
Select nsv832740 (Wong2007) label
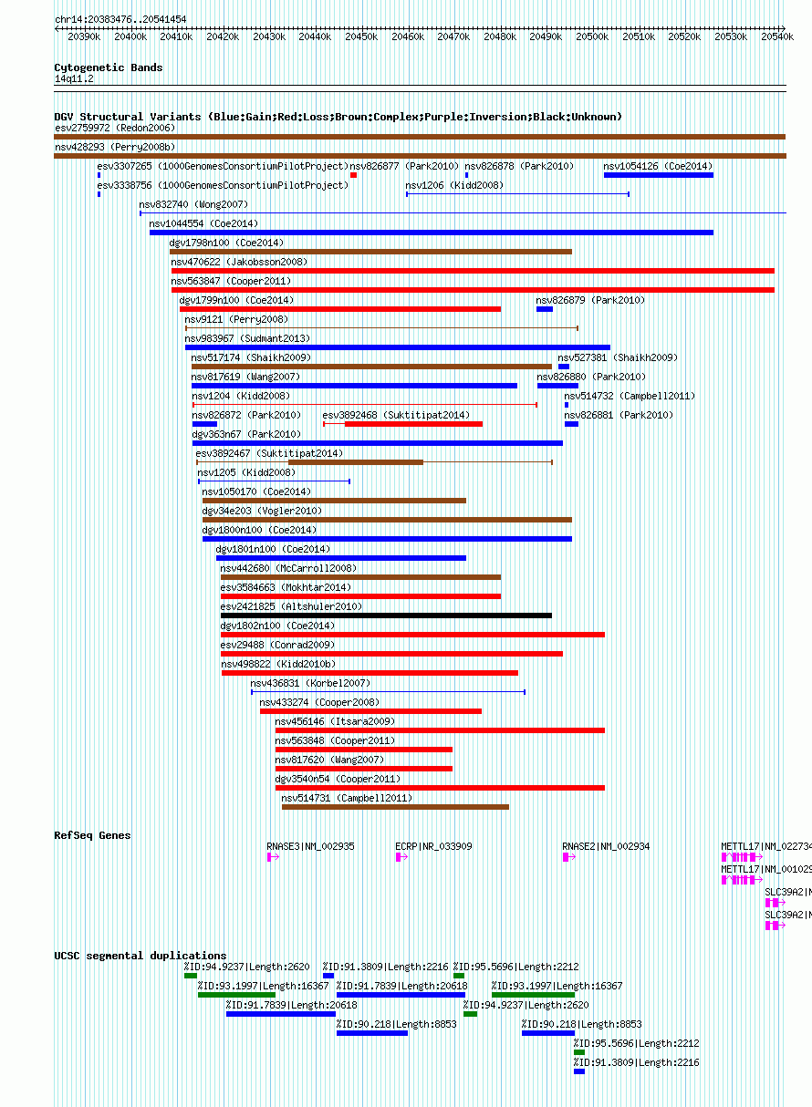[x=193, y=204]
